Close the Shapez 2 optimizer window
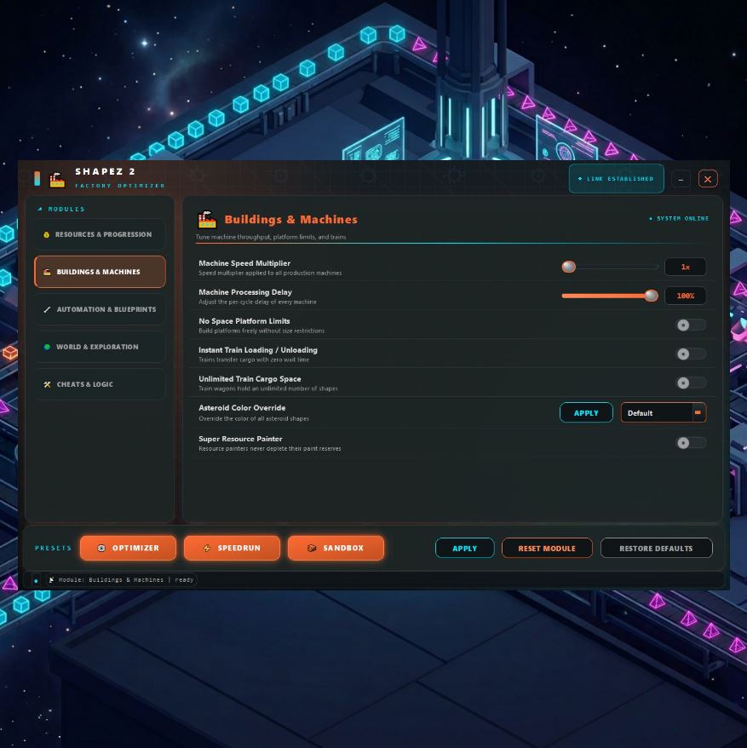This screenshot has height=748, width=747. [708, 180]
